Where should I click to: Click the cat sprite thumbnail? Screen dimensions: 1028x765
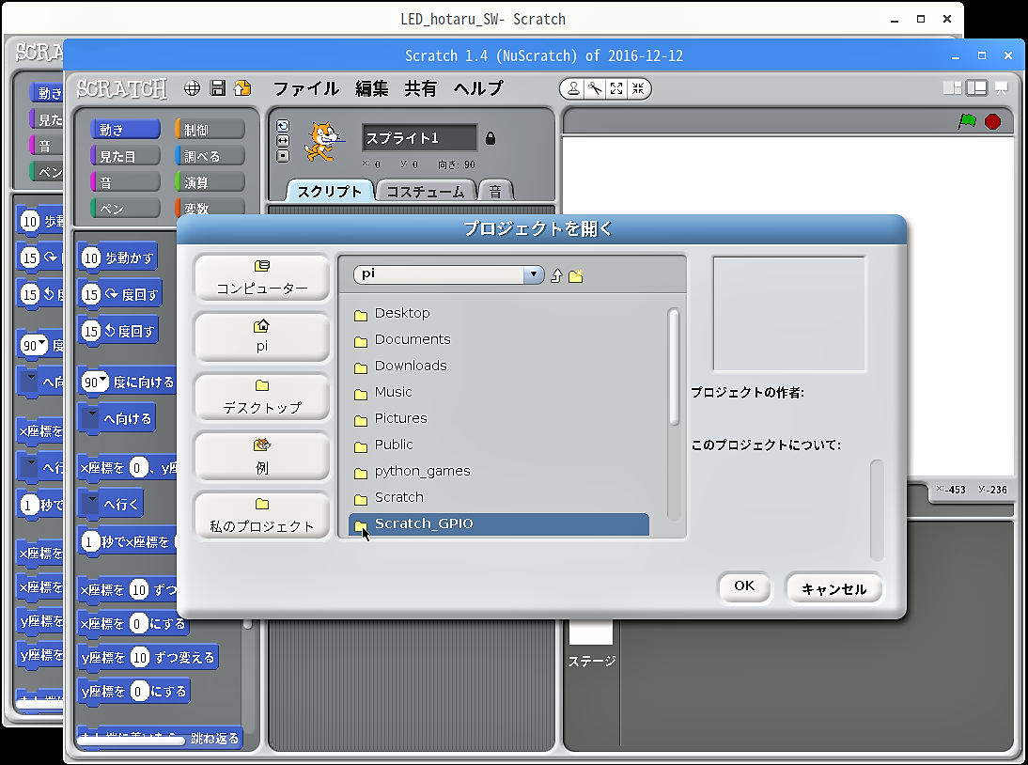click(324, 141)
